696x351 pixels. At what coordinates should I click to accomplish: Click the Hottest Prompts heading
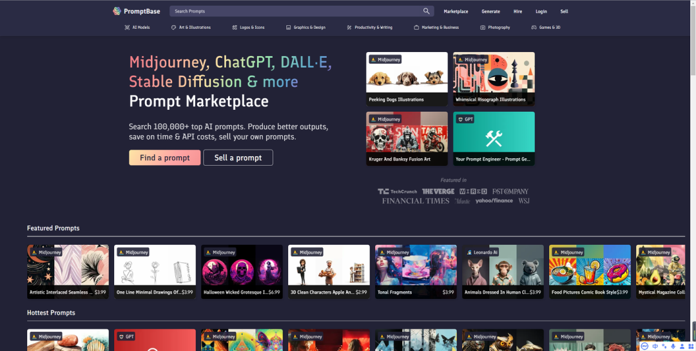click(51, 312)
